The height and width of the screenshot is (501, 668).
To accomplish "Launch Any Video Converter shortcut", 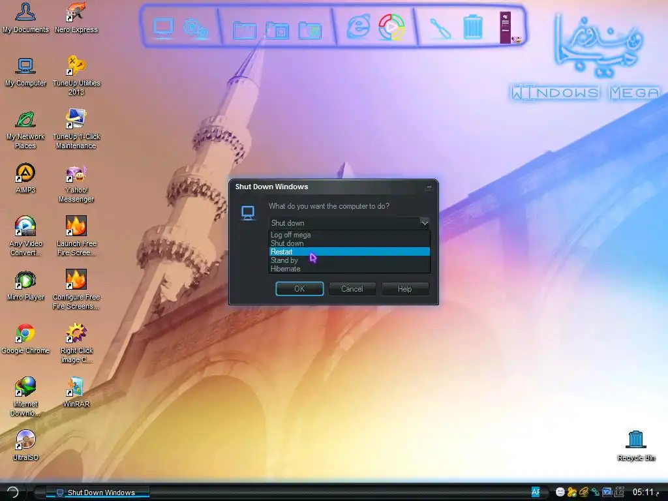I will click(x=25, y=236).
